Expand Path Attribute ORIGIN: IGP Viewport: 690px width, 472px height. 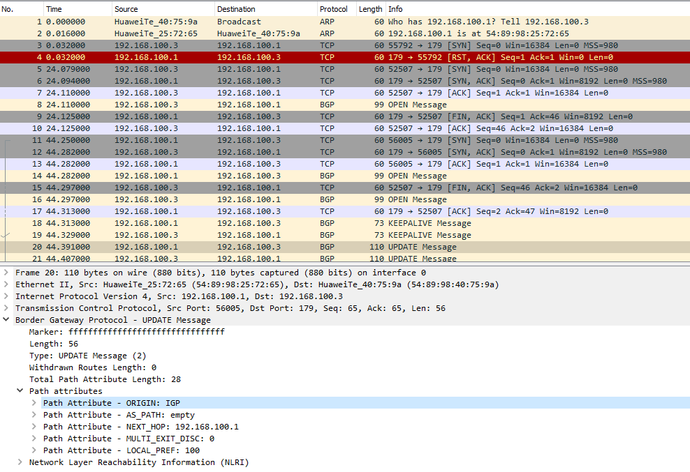point(34,402)
